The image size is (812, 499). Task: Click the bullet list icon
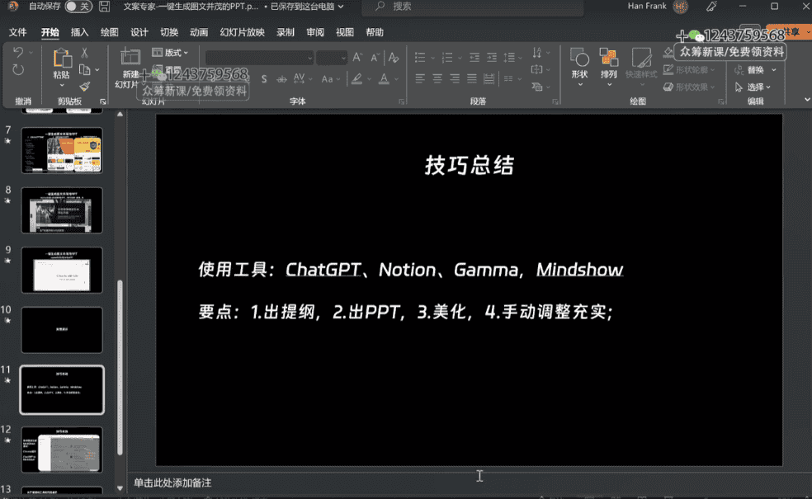tap(421, 58)
